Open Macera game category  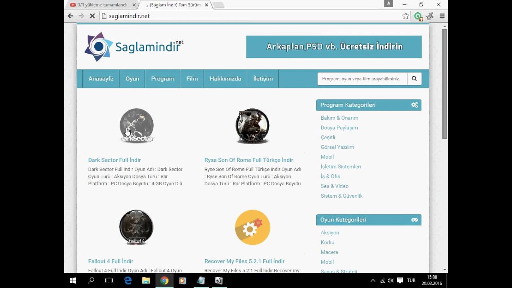329,252
